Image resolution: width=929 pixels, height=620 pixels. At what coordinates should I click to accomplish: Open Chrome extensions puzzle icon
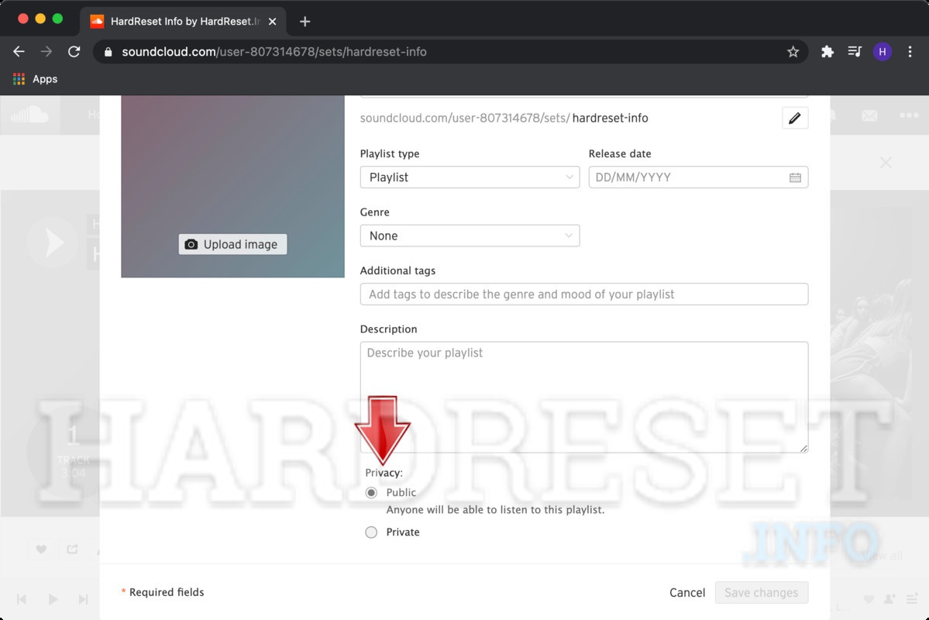[827, 51]
